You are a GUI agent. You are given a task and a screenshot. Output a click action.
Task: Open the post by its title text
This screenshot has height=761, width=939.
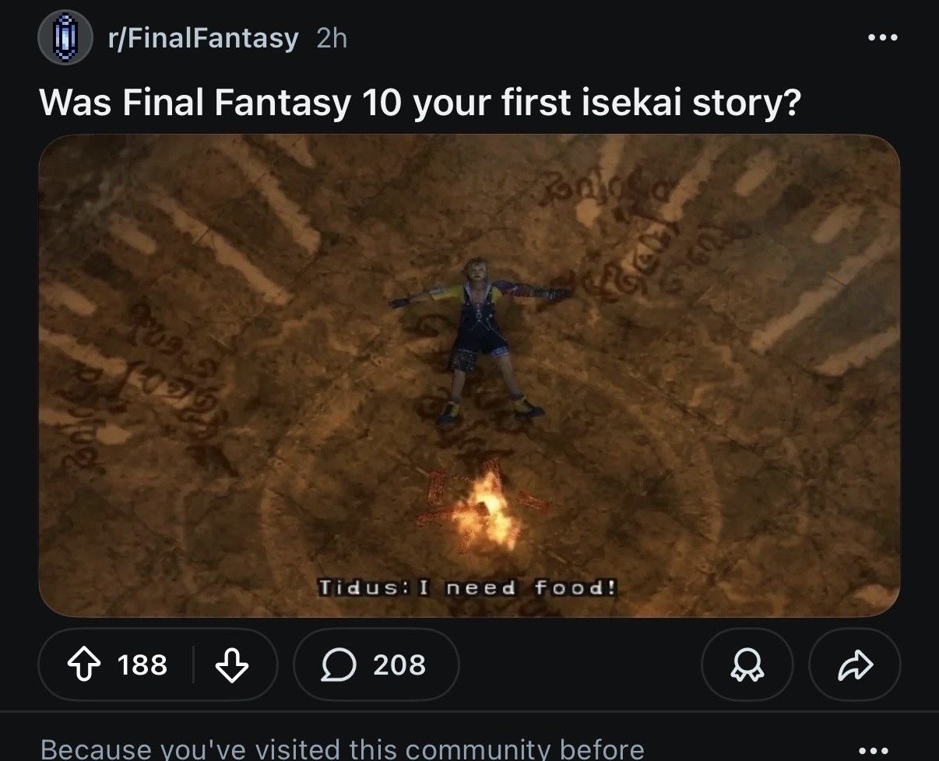point(420,102)
